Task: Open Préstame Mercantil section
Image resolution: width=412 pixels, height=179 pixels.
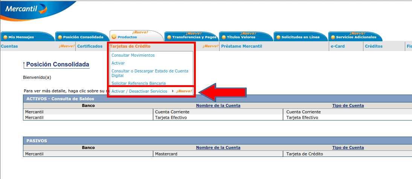Action: click(242, 46)
